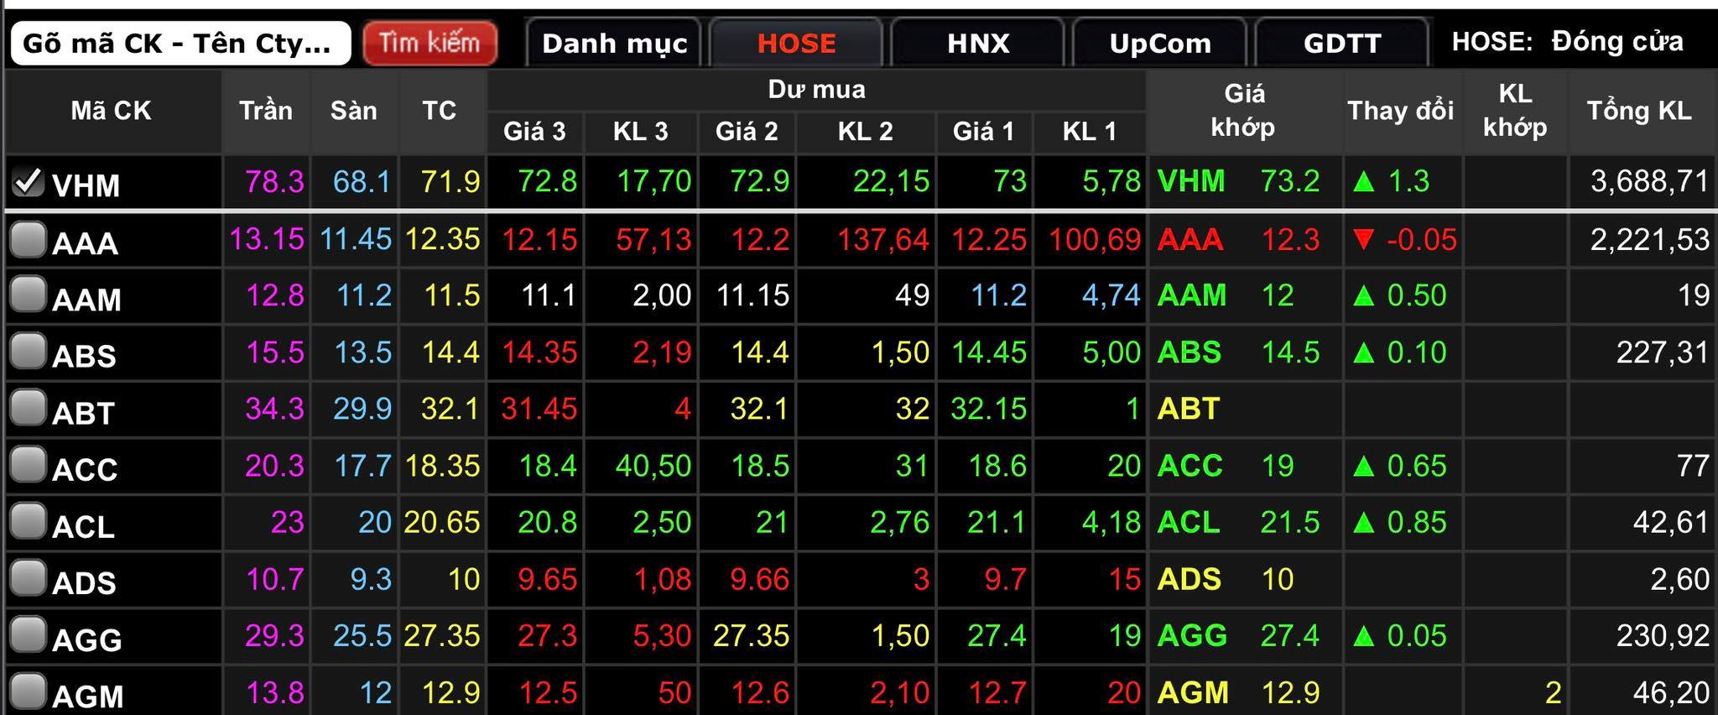The height and width of the screenshot is (715, 1718).
Task: Click the Dư mua header
Action: 816,90
